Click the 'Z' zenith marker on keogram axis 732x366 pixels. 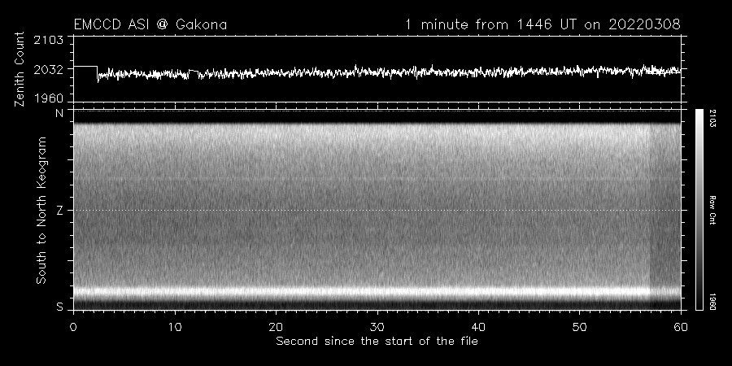(x=59, y=211)
